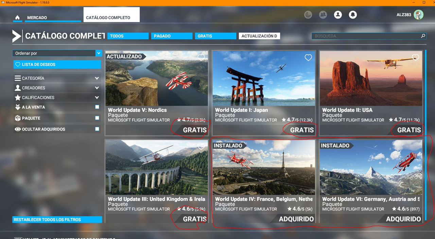Viewport: 435px width, 239px height.
Task: Open the notifications bell icon
Action: (x=353, y=15)
